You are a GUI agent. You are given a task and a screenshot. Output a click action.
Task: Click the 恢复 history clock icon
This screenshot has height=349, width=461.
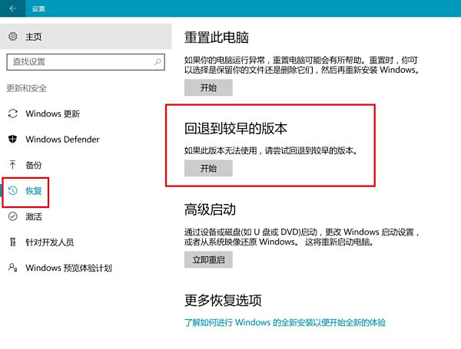click(12, 191)
